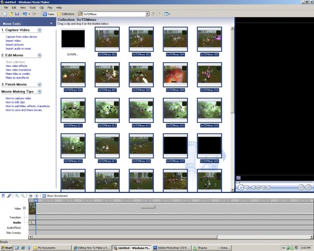Open the Narrate Timeline microphone tool
Image resolution: width=314 pixels, height=251 pixels.
tap(9, 196)
